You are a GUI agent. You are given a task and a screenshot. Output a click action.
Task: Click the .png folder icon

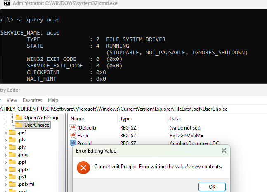click(12, 155)
